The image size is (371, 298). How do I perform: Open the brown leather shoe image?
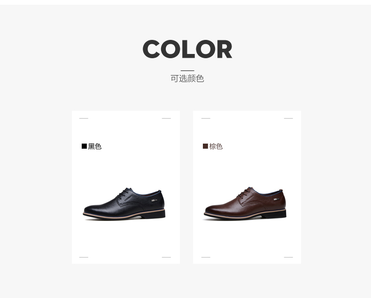[x=245, y=203]
